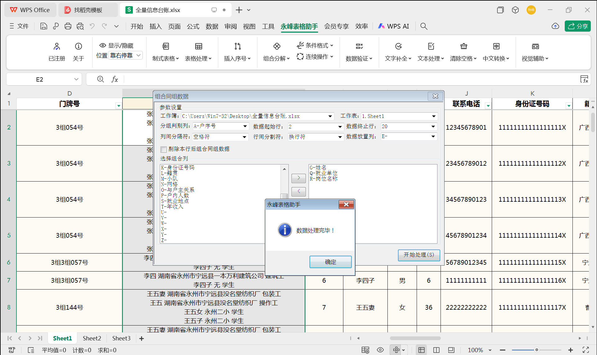Screen dimensions: 597x355
Task: Switch to the 会员专享 ribbon tab
Action: pyautogui.click(x=336, y=26)
